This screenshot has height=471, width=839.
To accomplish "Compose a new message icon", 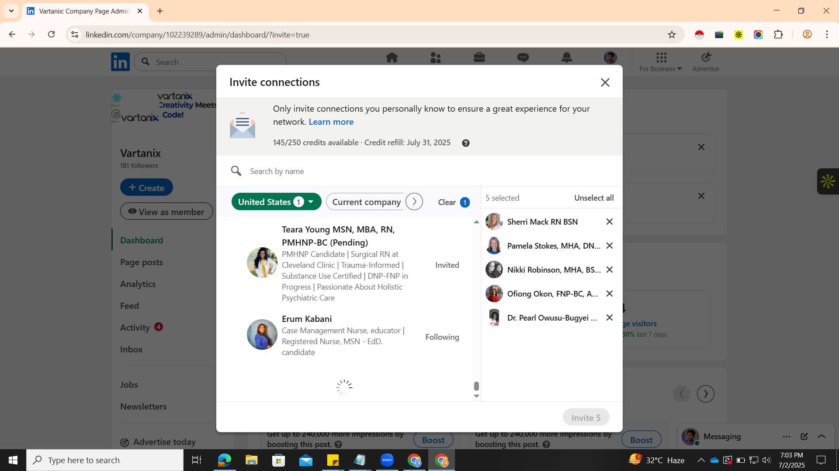I will pos(804,437).
